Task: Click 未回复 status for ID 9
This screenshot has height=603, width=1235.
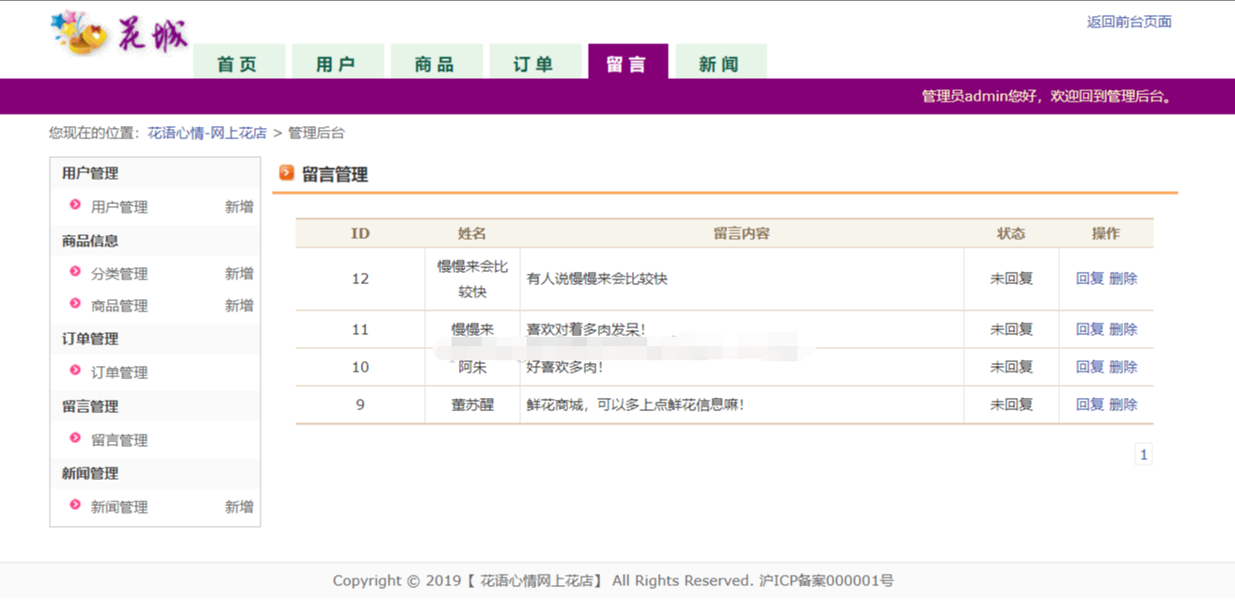Action: click(1011, 405)
